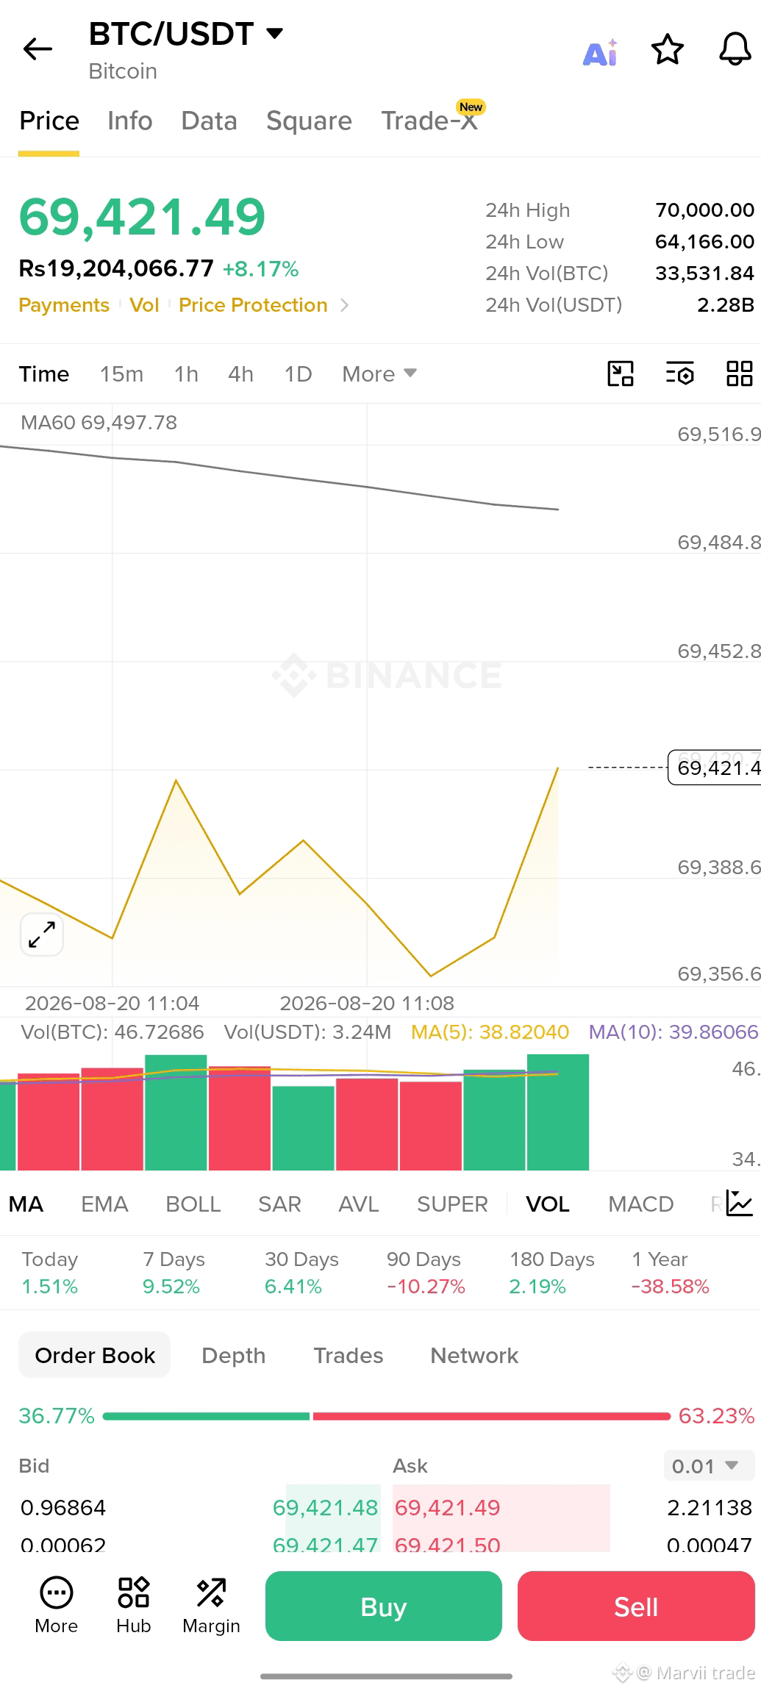Screen dimensions: 761x1691
Task: Expand chart to fullscreen
Action: point(42,934)
